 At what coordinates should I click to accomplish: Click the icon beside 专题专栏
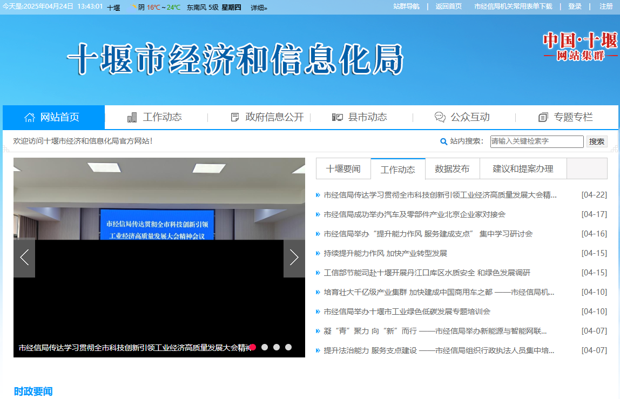click(x=543, y=118)
